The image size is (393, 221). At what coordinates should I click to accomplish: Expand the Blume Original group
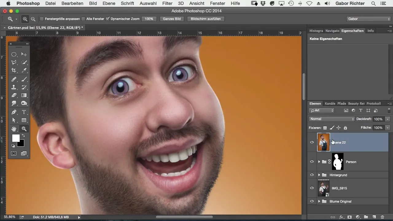point(319,201)
